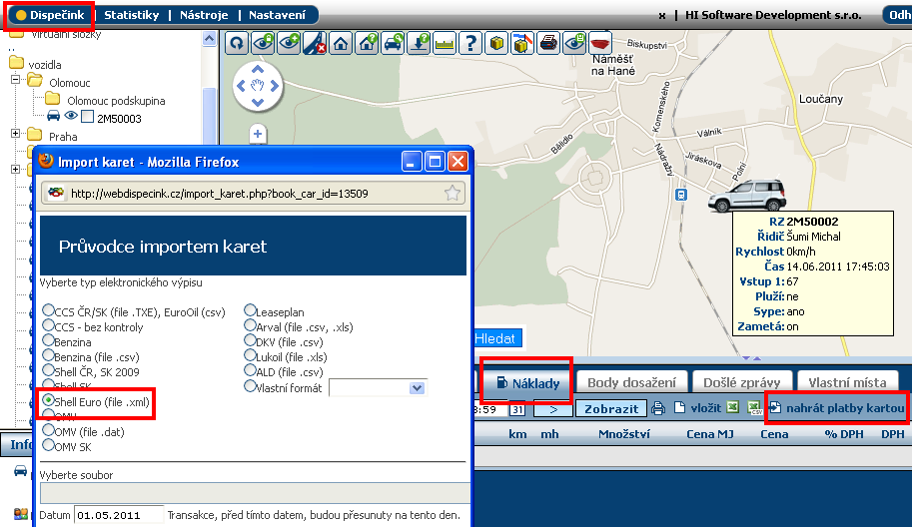Switch to the Náklady tab

[528, 383]
